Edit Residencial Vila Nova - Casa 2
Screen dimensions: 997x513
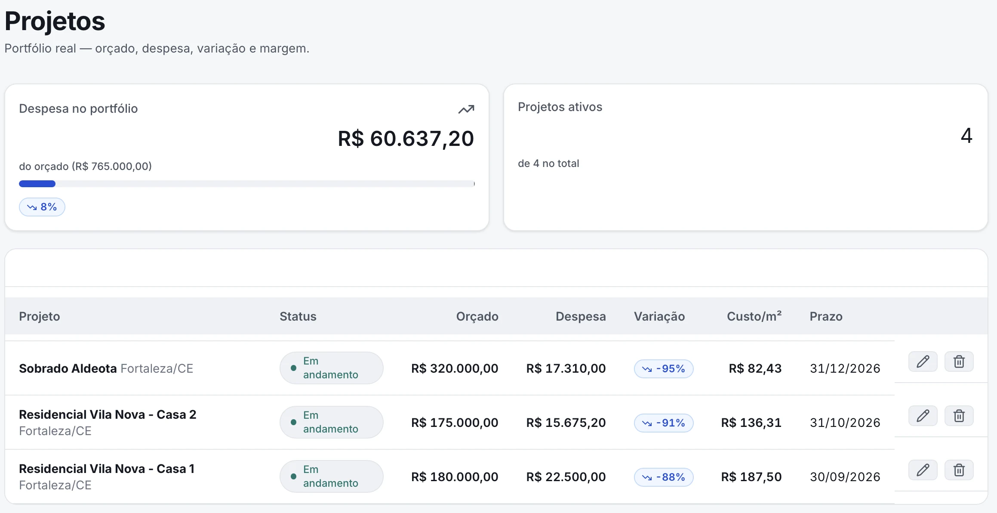[x=923, y=416]
